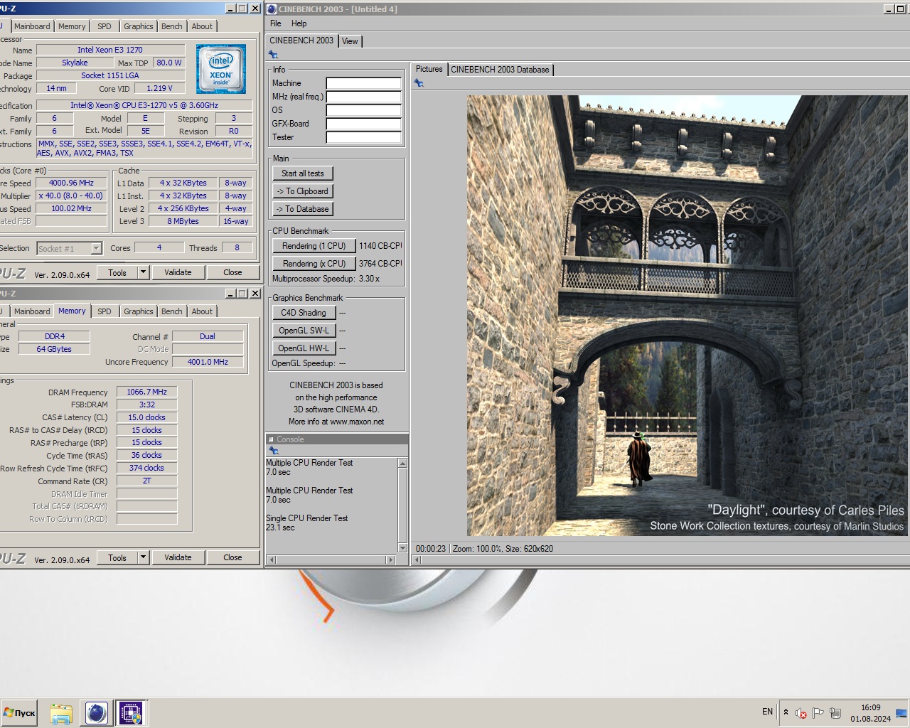This screenshot has width=910, height=728.
Task: Click the network tray icon
Action: click(x=835, y=712)
